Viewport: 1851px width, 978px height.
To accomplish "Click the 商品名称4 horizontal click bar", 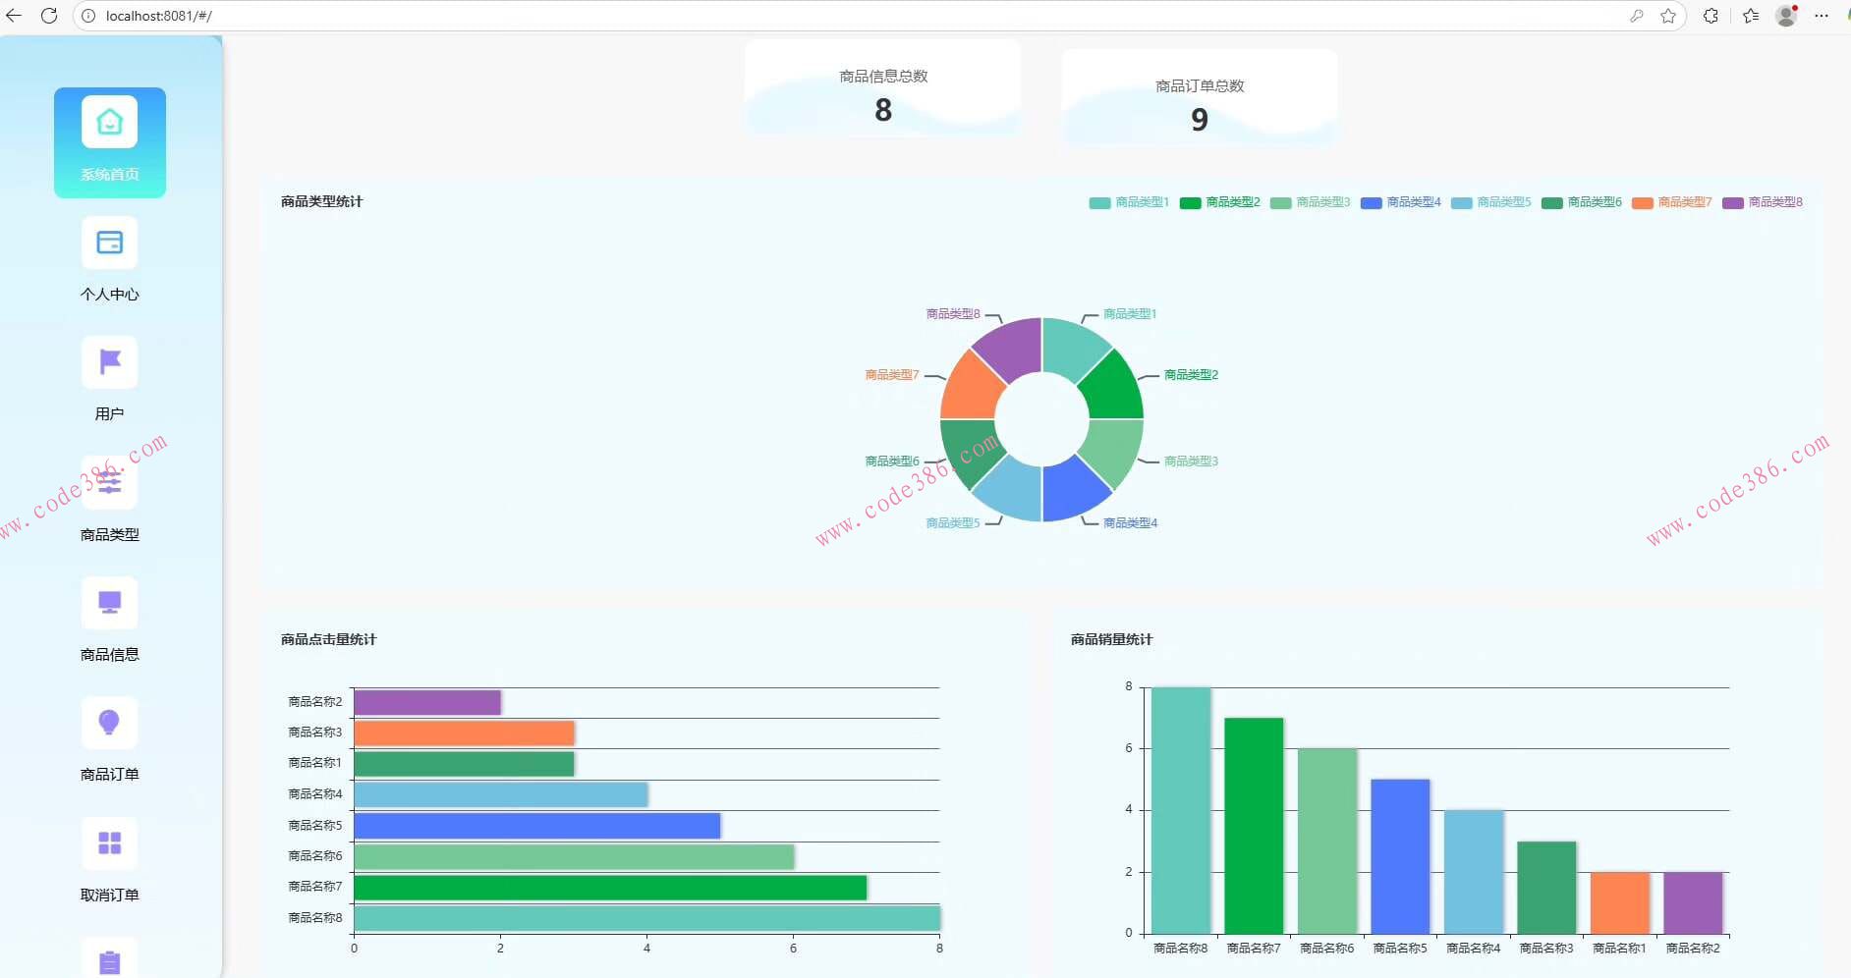I will click(501, 794).
